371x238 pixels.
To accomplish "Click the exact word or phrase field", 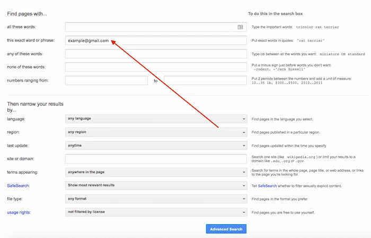I will pyautogui.click(x=156, y=40).
